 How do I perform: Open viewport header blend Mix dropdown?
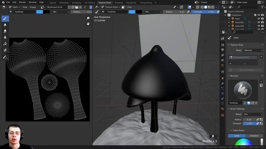tap(153, 12)
